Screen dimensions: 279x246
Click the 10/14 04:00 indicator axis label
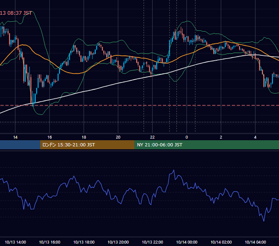(255, 242)
